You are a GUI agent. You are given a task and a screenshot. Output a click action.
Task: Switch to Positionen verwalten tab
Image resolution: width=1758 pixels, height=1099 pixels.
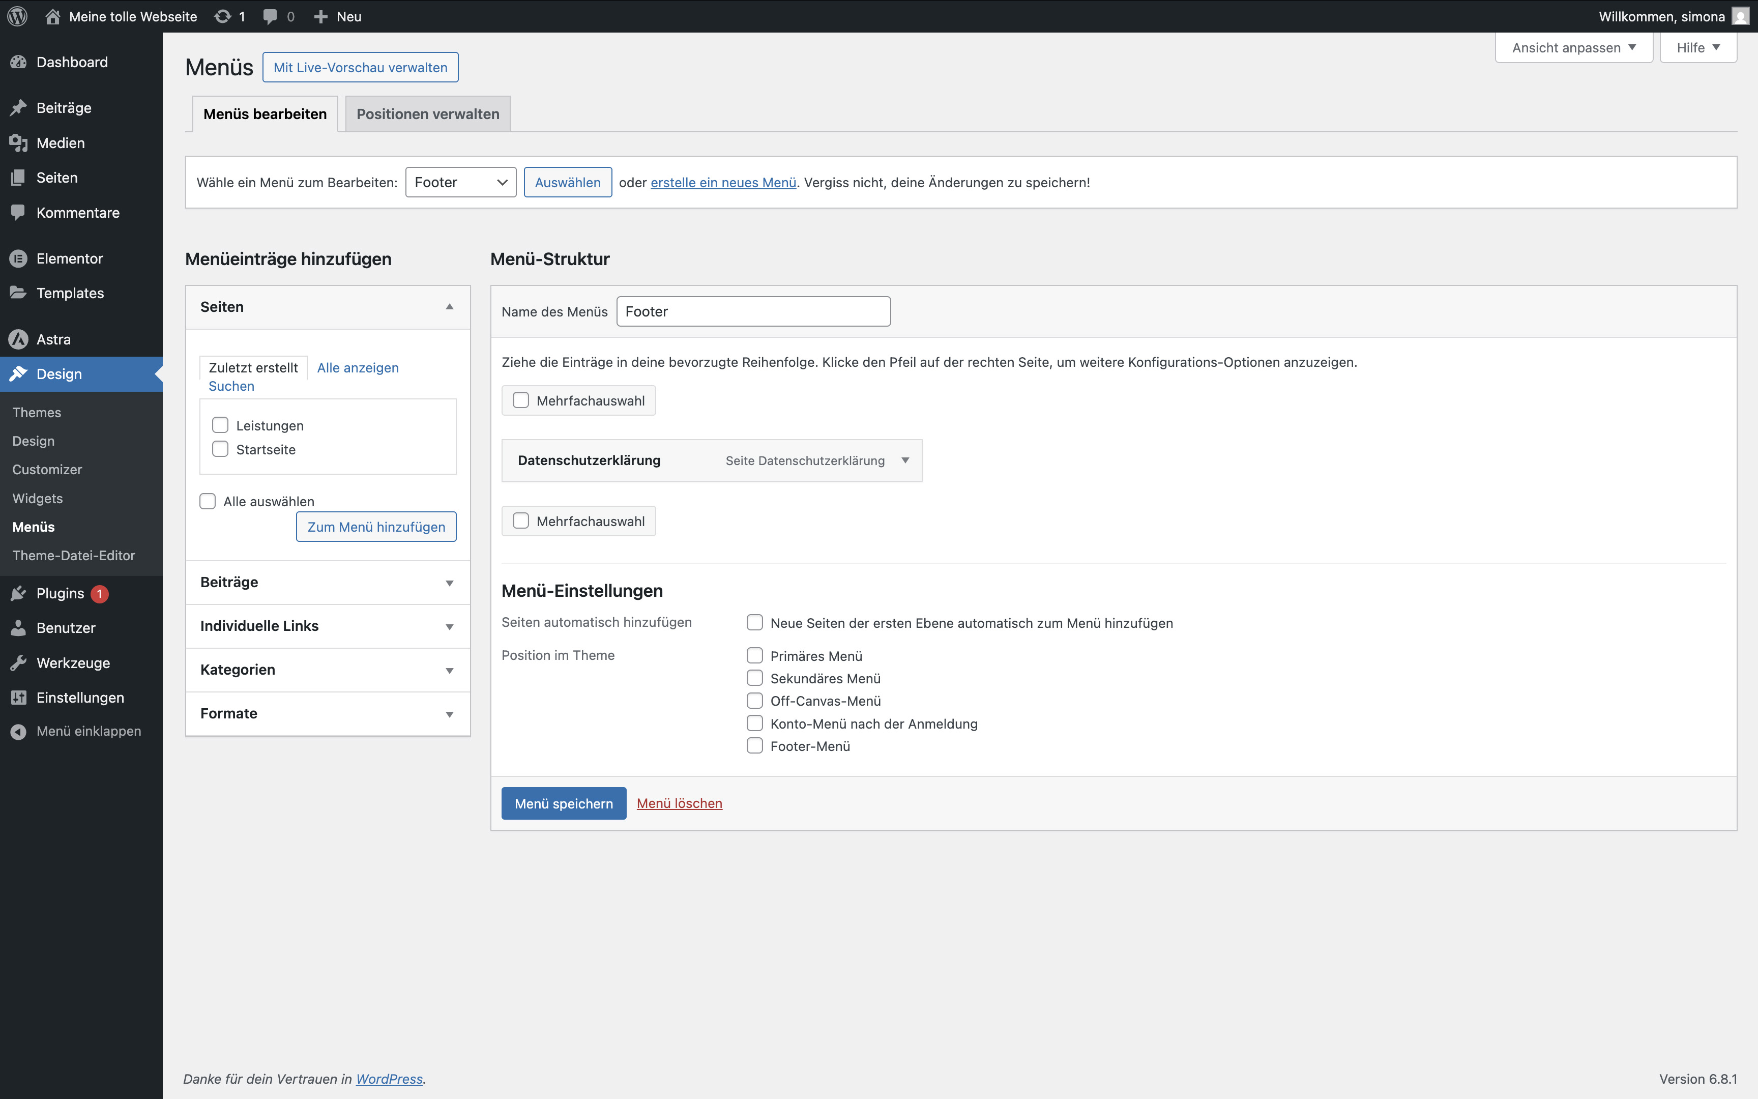tap(428, 114)
